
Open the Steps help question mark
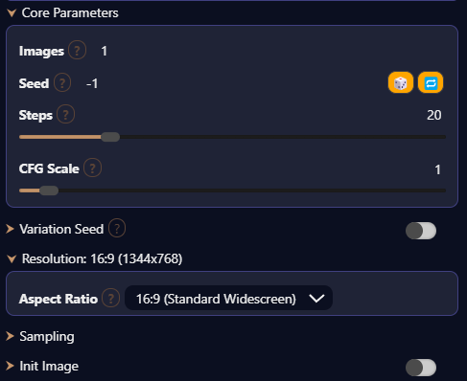tap(66, 114)
